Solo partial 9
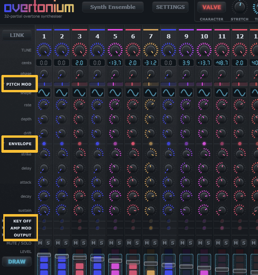The height and width of the screenshot is (275, 258). [191, 243]
